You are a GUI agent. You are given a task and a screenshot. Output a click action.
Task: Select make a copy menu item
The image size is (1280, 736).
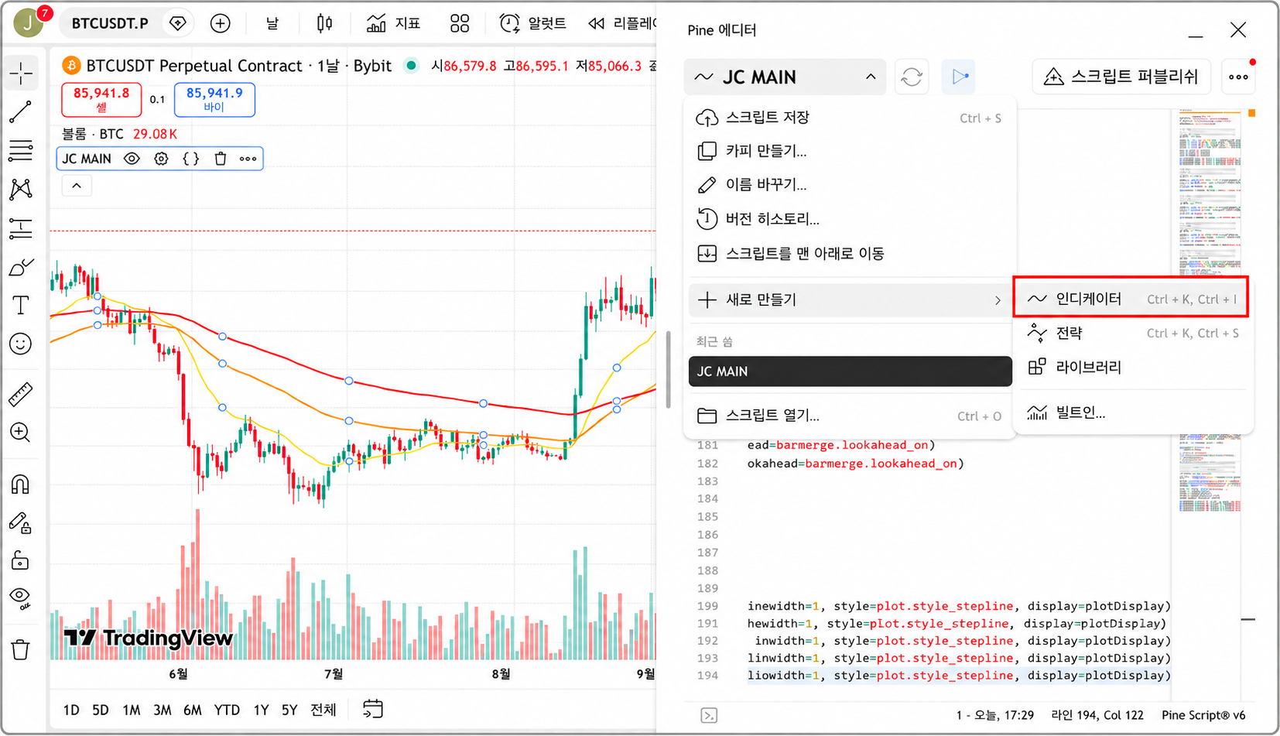(x=850, y=151)
